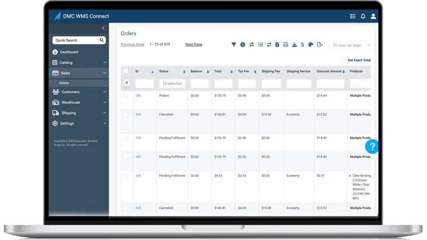Sort by the Balance column
Screen dimensions: 427x240
click(208, 71)
